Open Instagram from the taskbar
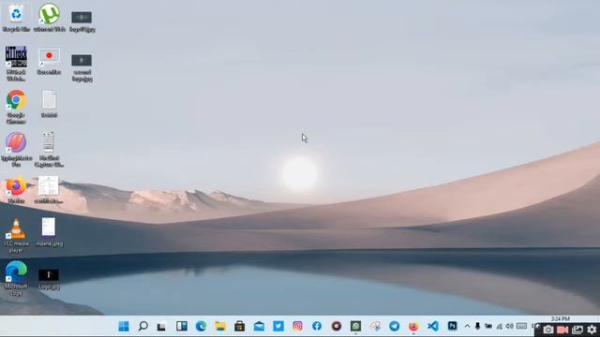The width and height of the screenshot is (600, 337). pos(298,327)
